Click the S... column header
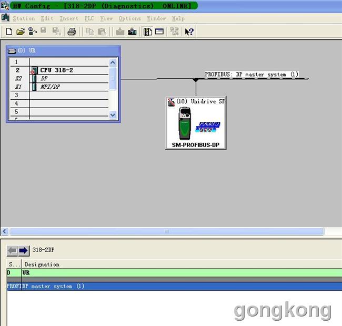The image size is (342, 326). tap(14, 265)
